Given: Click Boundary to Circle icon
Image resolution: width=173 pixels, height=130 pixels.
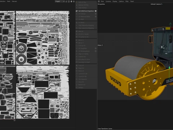Looking at the screenshot, I should [77, 60].
